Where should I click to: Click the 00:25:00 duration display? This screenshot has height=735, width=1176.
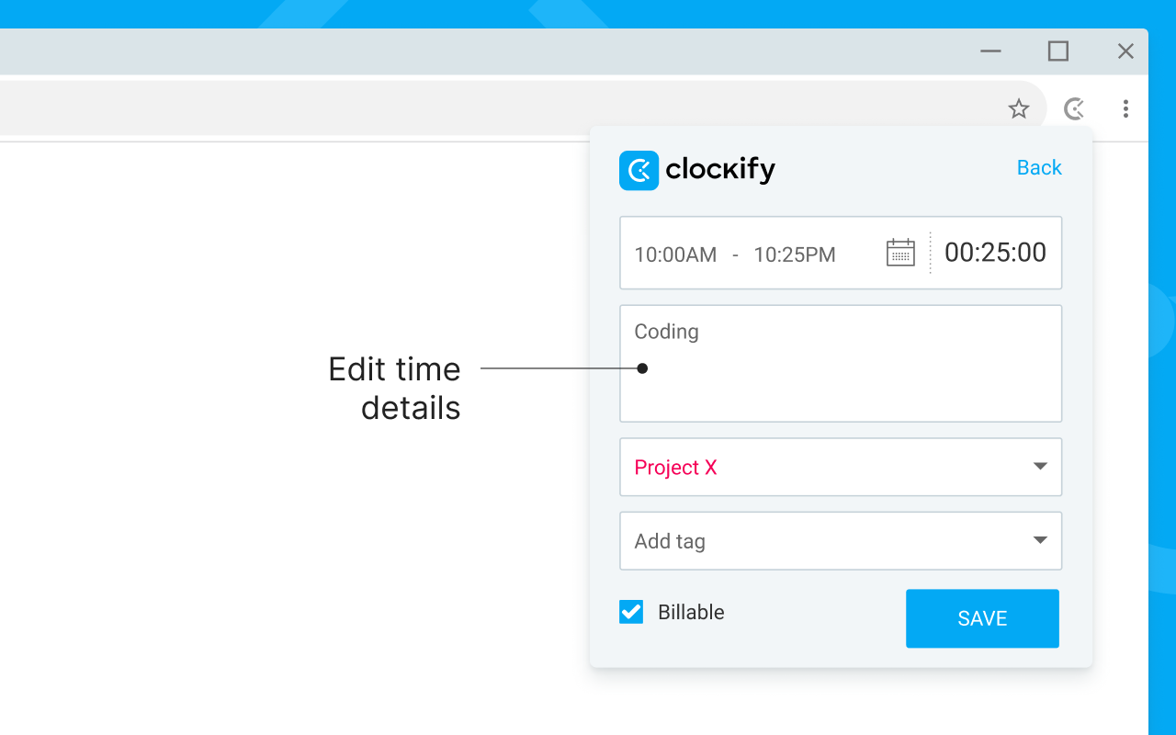[995, 252]
